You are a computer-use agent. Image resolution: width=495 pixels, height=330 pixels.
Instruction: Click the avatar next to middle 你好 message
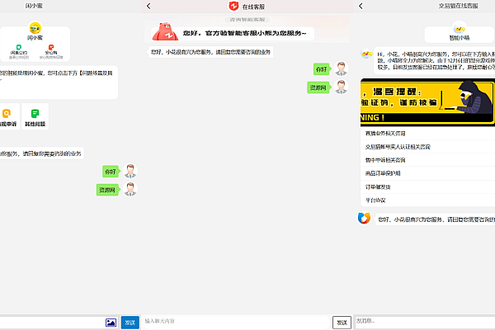tap(341, 68)
